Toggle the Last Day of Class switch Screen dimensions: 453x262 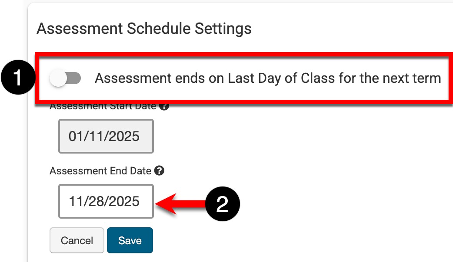(x=66, y=79)
